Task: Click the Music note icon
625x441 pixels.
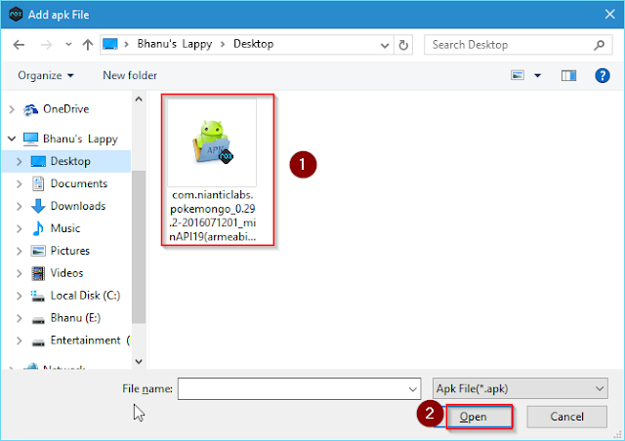Action: [38, 228]
